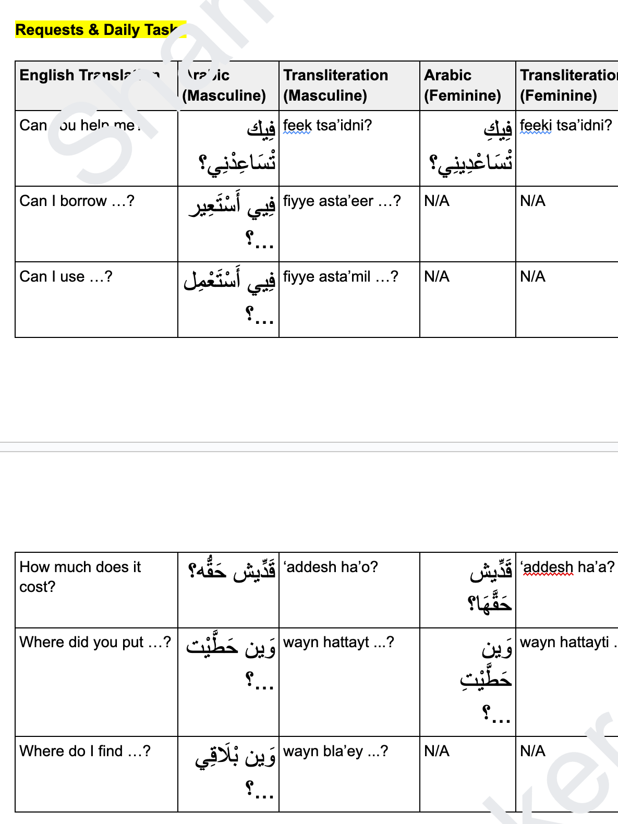Click the "'addesh ha'o?" transliteration
Image resolution: width=618 pixels, height=824 pixels.
[x=330, y=567]
